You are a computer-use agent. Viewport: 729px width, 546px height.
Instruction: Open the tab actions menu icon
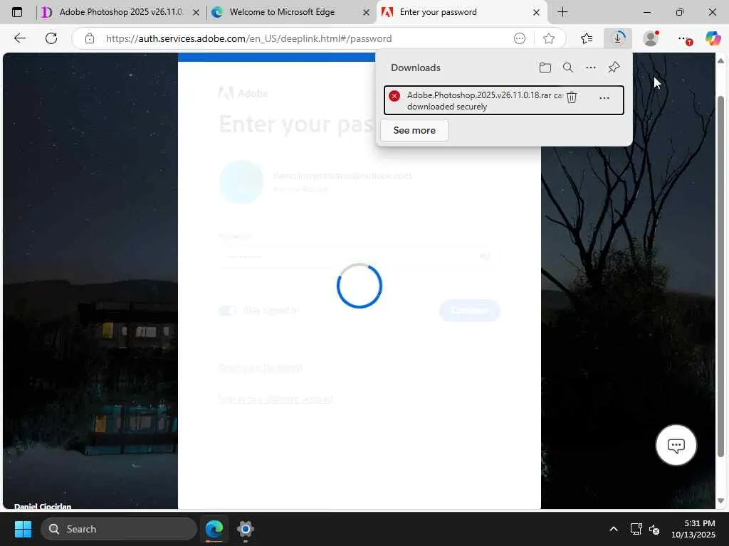(17, 12)
